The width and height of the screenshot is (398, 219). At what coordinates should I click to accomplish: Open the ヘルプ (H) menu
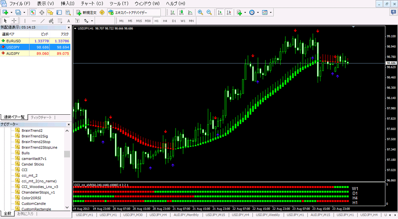[x=176, y=4]
